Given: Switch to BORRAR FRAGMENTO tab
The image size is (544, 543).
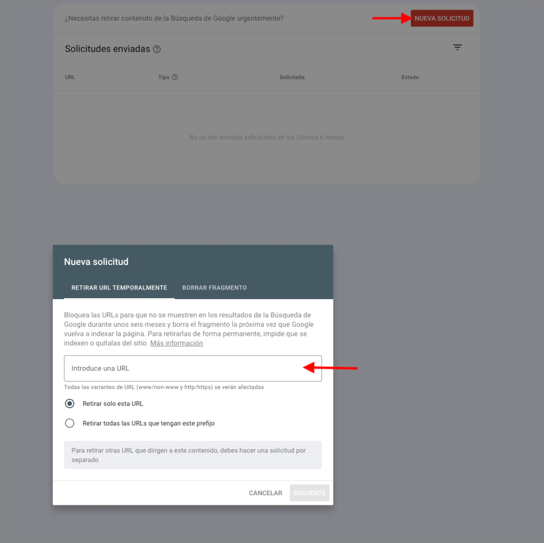Looking at the screenshot, I should (214, 288).
